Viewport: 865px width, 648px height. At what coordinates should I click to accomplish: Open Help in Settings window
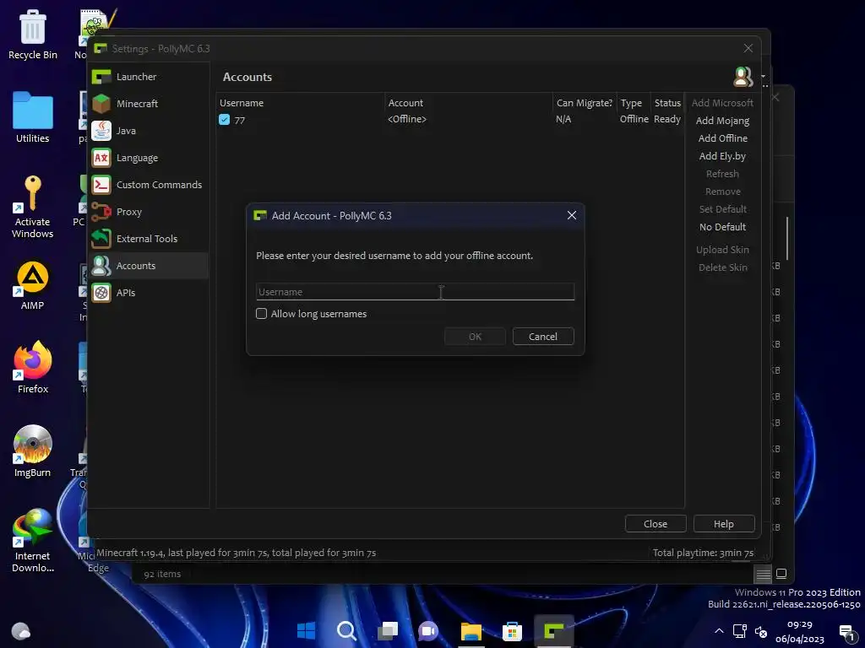[x=724, y=523]
